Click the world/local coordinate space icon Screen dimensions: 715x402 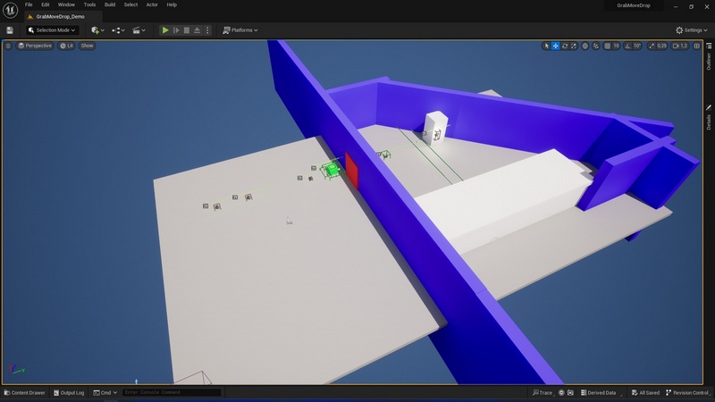click(585, 46)
